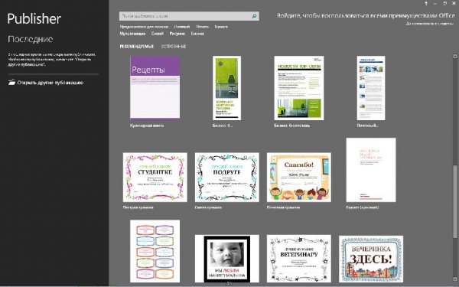Select the ВЕТЕРИНАРУ certificate template

pyautogui.click(x=299, y=259)
